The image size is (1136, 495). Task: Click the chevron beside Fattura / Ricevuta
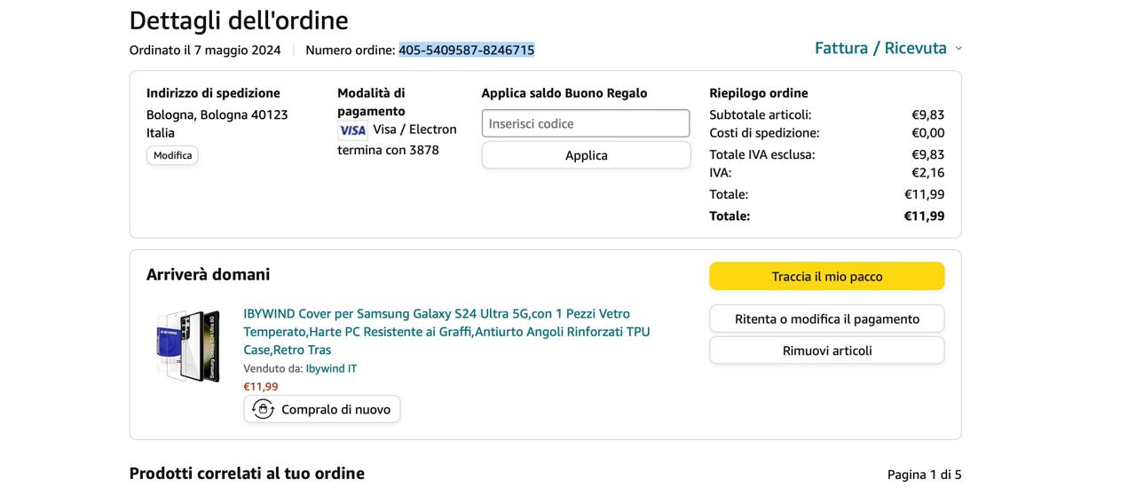(x=958, y=49)
